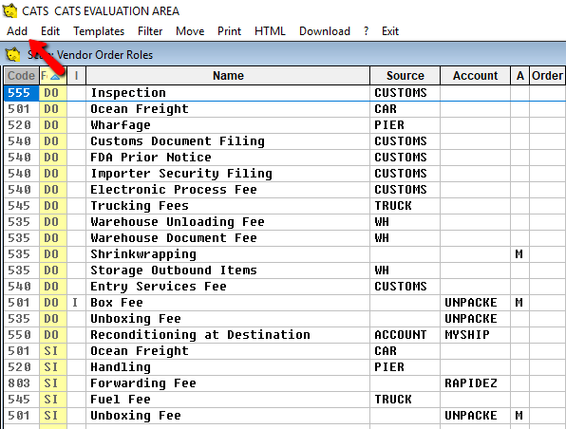
Task: Sort by the Name column header
Action: tap(228, 75)
